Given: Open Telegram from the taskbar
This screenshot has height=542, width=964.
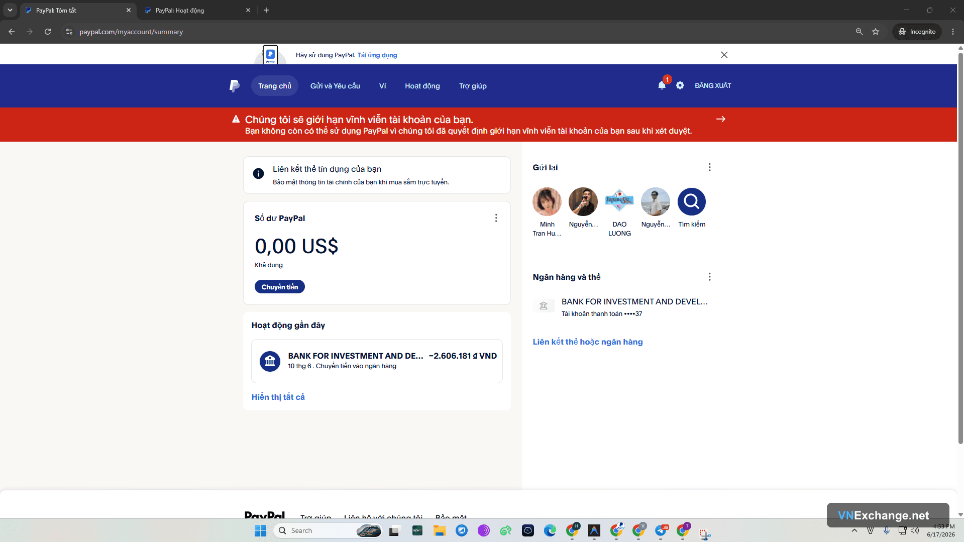Looking at the screenshot, I should (x=661, y=530).
